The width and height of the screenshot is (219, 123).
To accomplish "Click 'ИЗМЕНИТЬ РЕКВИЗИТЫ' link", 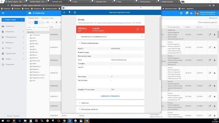I will click(x=110, y=96).
